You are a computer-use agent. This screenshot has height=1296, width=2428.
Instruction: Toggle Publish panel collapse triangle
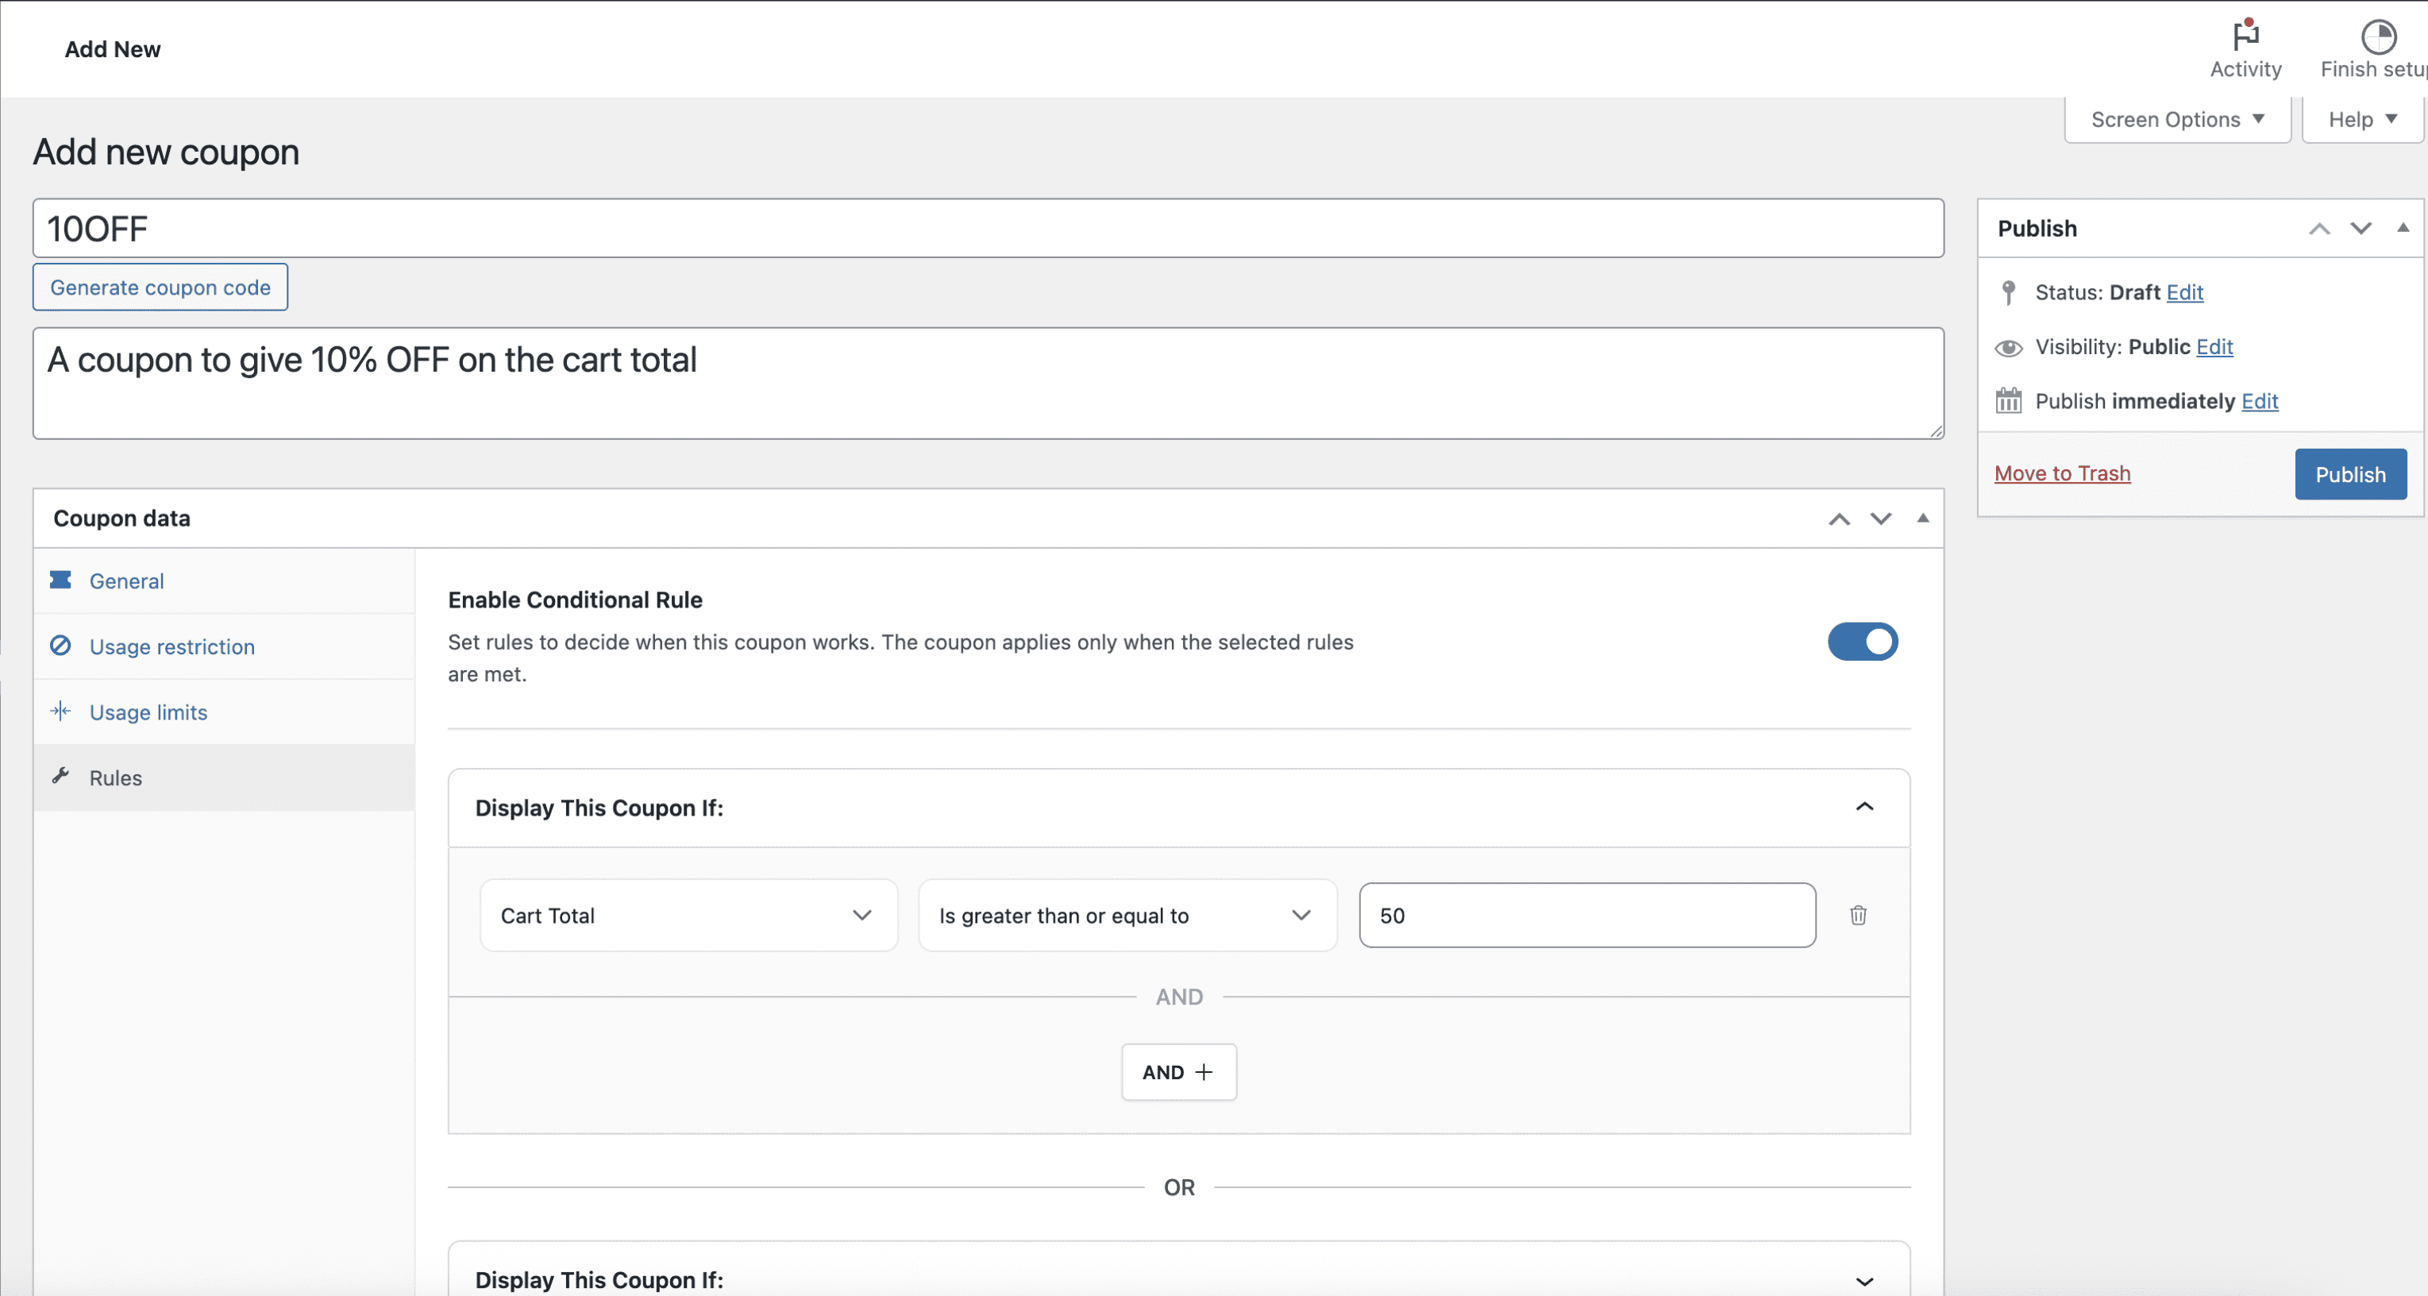pos(2403,228)
